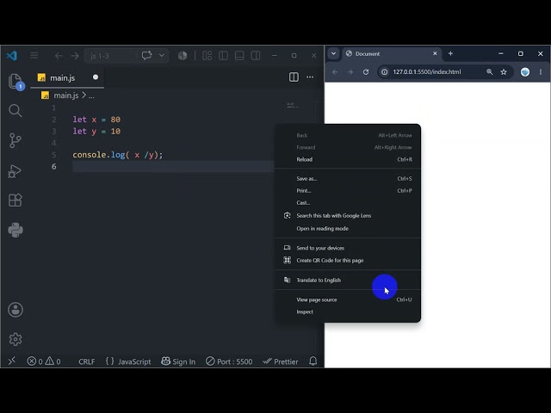This screenshot has height=413, width=551.
Task: Click the editor minimap
Action: tap(293, 105)
